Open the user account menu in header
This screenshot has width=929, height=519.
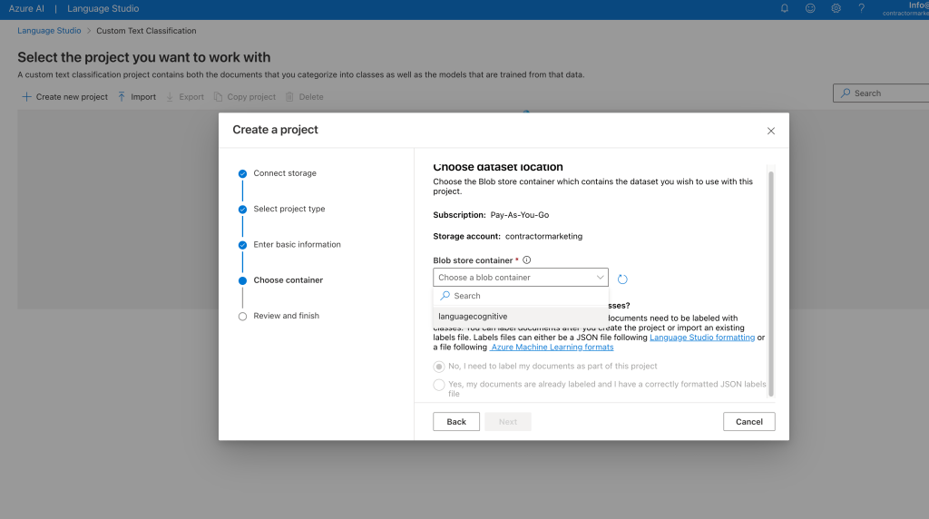906,8
